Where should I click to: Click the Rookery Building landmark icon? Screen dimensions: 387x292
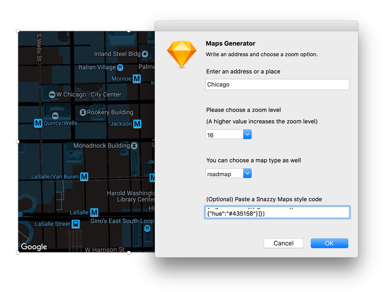pyautogui.click(x=83, y=112)
